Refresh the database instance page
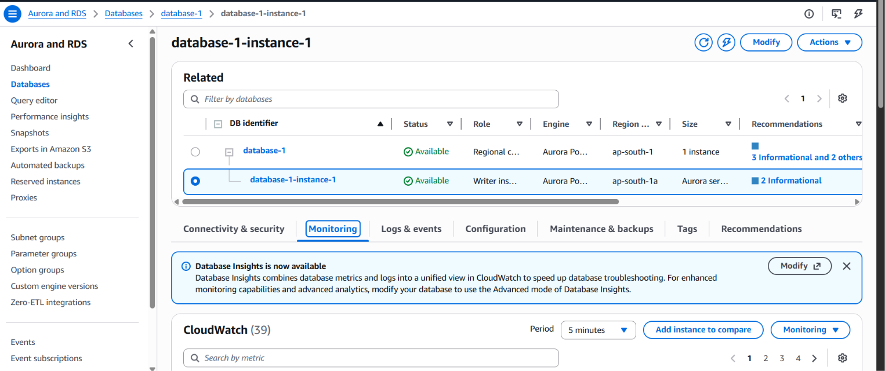This screenshot has width=885, height=371. (x=703, y=42)
